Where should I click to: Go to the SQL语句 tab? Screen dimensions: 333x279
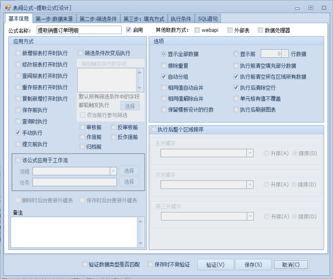208,19
